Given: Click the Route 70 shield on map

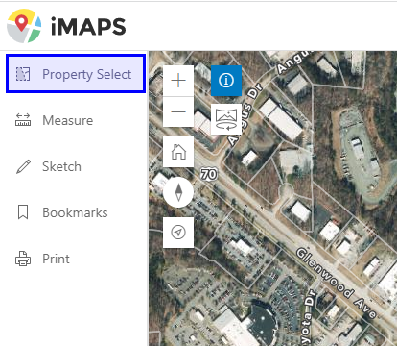Looking at the screenshot, I should pyautogui.click(x=209, y=174).
